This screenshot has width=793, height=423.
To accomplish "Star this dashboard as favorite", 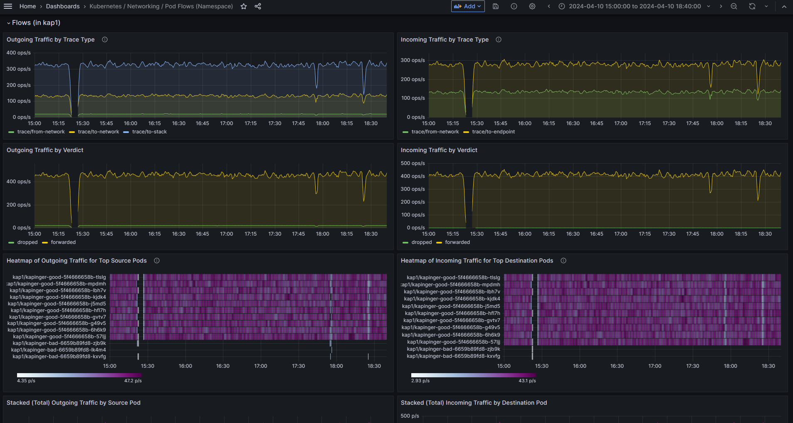I will pos(244,6).
